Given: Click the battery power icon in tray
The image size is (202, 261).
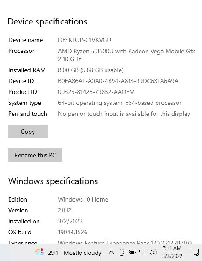Looking at the screenshot, I should pyautogui.click(x=132, y=252).
